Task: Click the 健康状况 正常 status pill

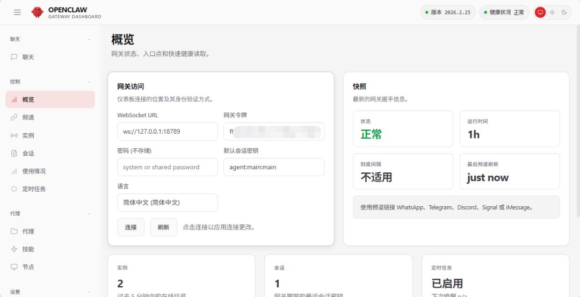Action: pyautogui.click(x=504, y=12)
